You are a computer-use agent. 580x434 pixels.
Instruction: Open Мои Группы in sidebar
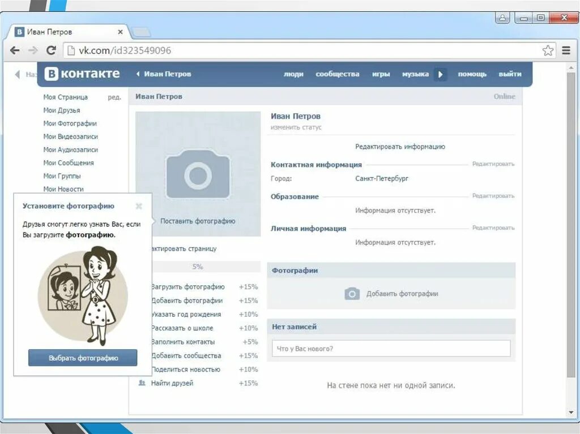tap(62, 176)
